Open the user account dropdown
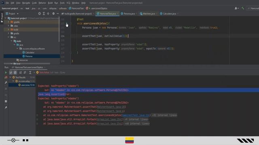This screenshot has height=145, width=259. click(x=236, y=8)
